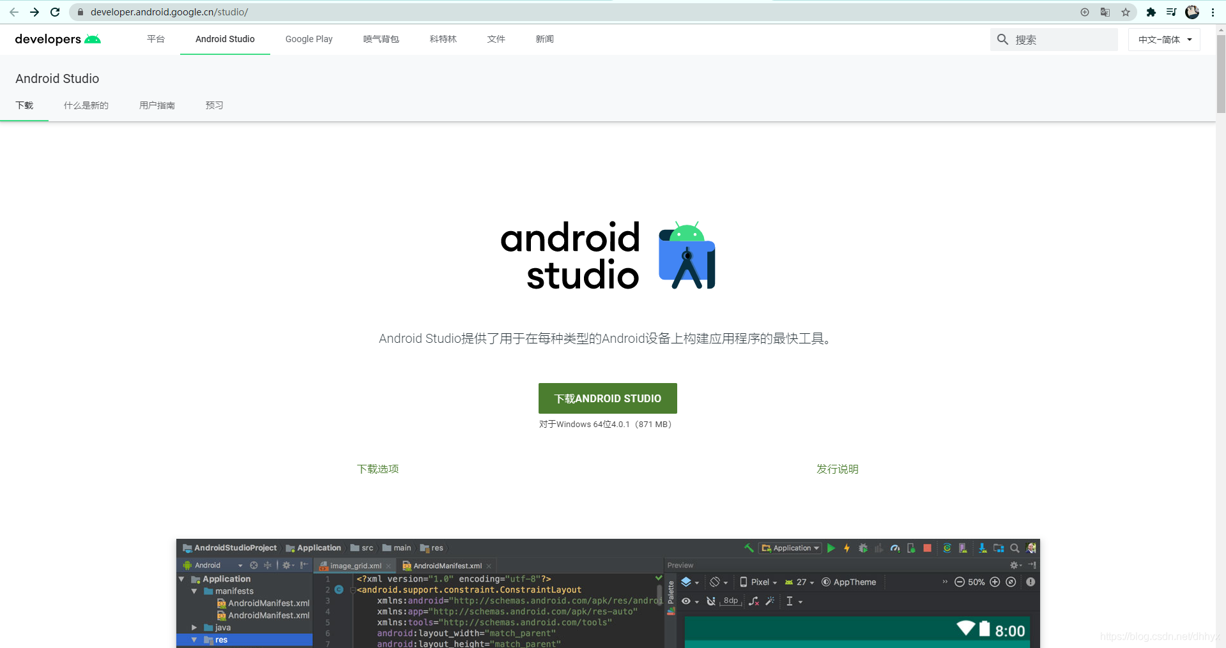
Task: Click the AppTheme selector in IDE
Action: (x=849, y=582)
